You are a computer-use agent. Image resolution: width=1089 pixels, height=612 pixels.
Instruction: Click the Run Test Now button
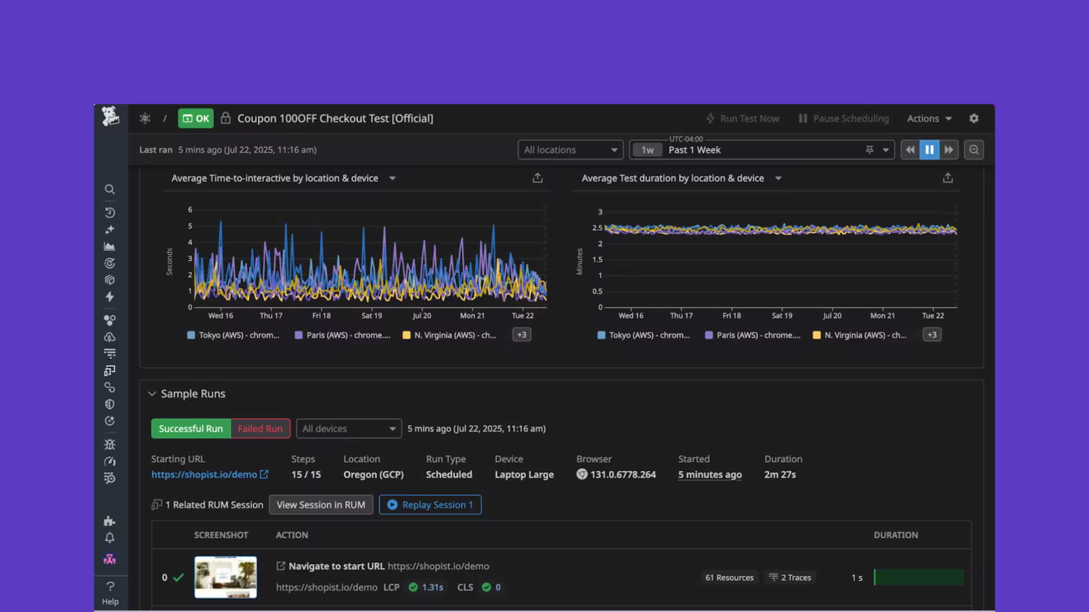click(x=743, y=118)
